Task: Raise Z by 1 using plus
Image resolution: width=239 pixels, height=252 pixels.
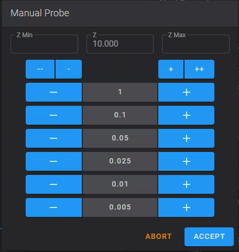Action: point(186,92)
